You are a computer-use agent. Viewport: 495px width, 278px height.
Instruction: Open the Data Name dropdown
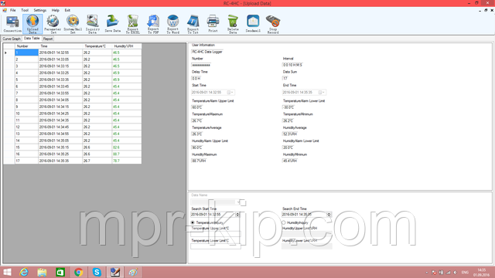(x=239, y=202)
